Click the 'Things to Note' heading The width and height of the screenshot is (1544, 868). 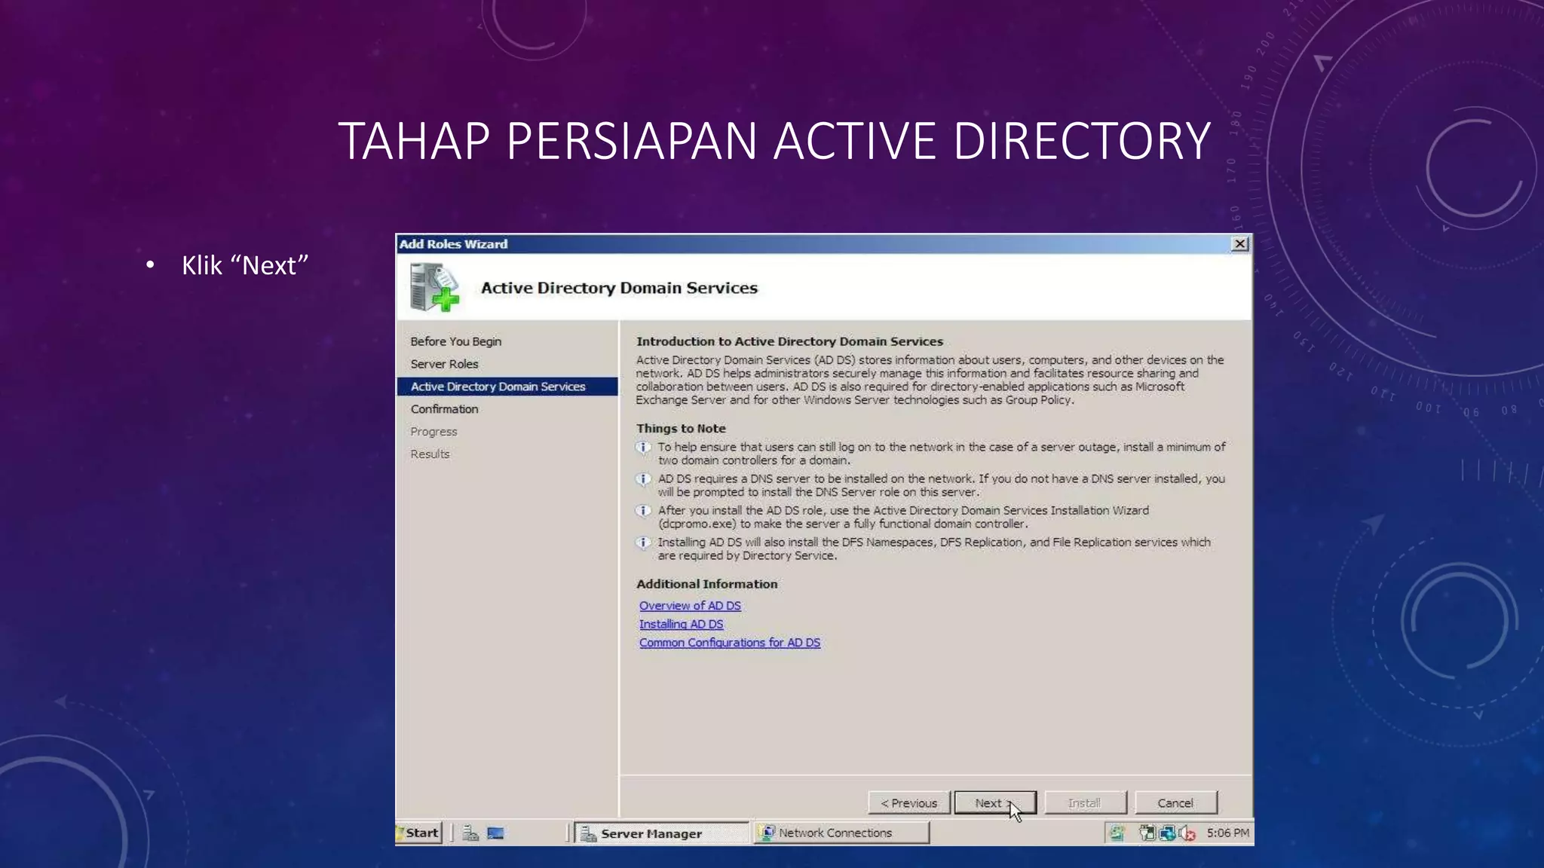point(681,428)
